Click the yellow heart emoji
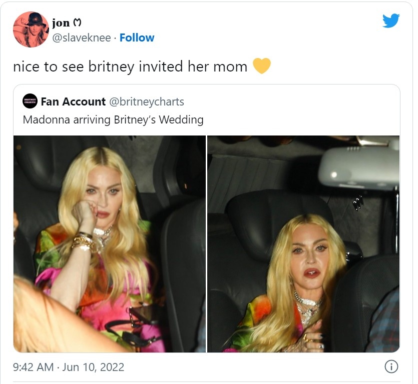The height and width of the screenshot is (384, 418). [262, 66]
